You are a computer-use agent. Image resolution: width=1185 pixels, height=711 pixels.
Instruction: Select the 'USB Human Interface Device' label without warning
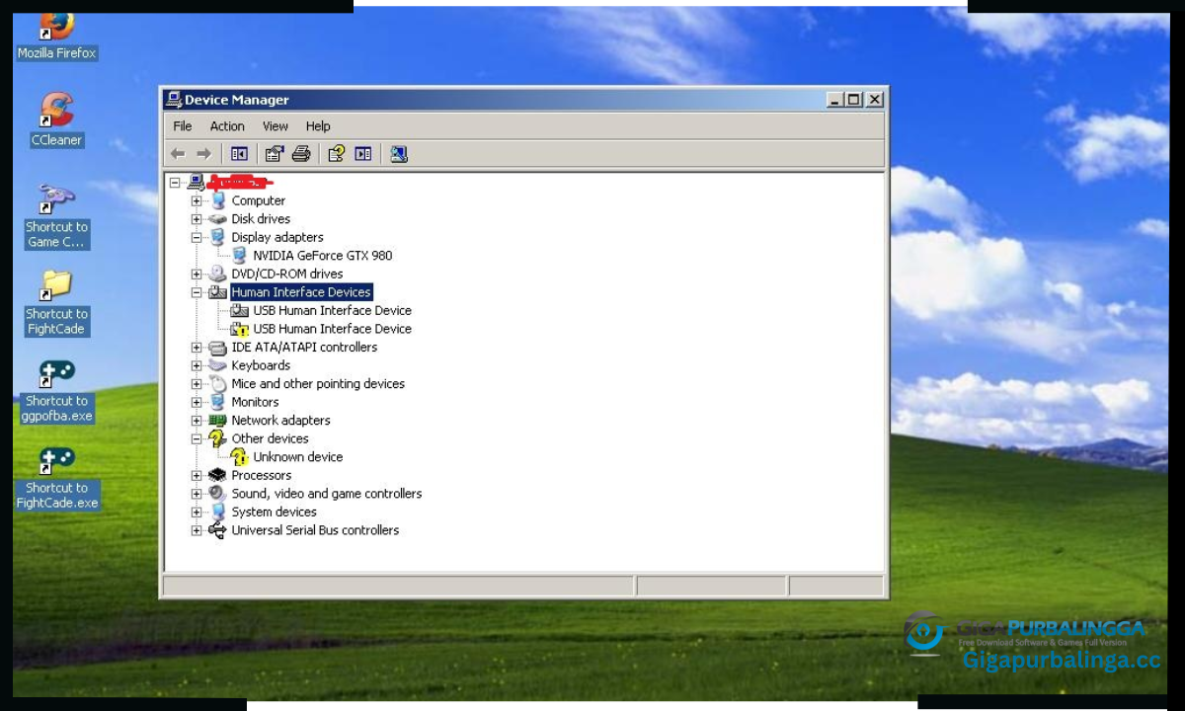pyautogui.click(x=332, y=310)
